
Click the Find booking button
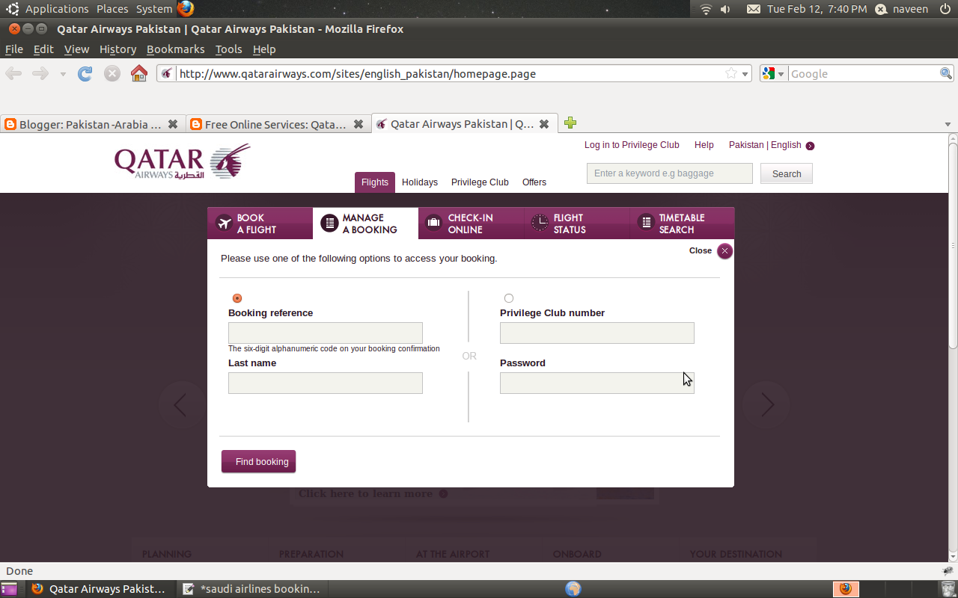259,462
